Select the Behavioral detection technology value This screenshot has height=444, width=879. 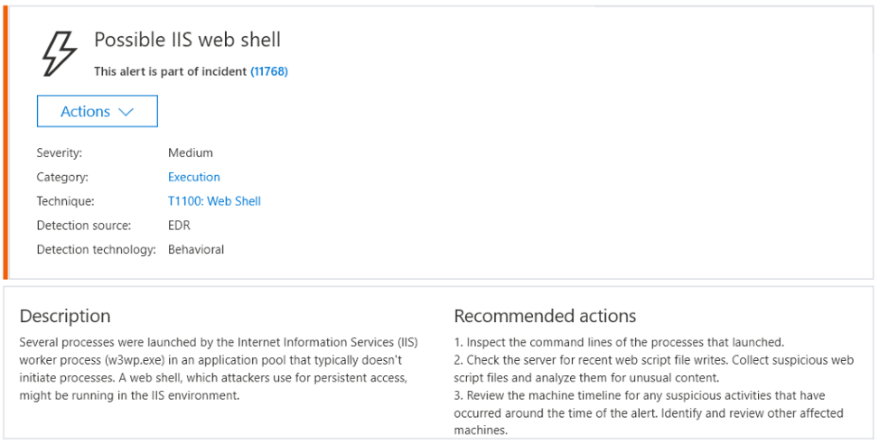(196, 249)
